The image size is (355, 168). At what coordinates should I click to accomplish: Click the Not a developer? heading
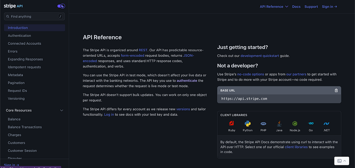point(237,66)
